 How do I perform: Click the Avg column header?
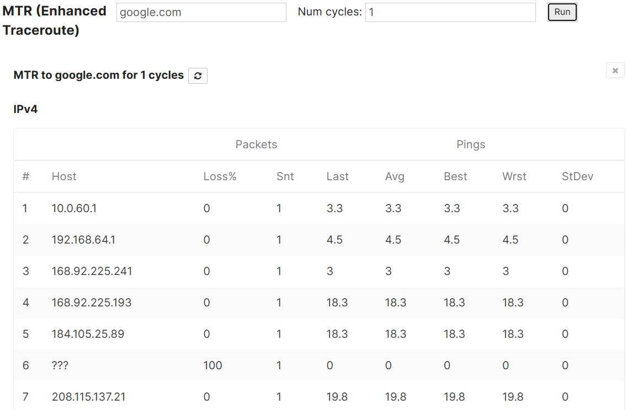click(395, 176)
